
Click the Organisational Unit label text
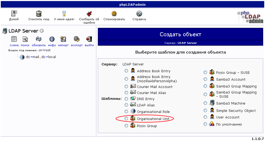click(x=153, y=119)
